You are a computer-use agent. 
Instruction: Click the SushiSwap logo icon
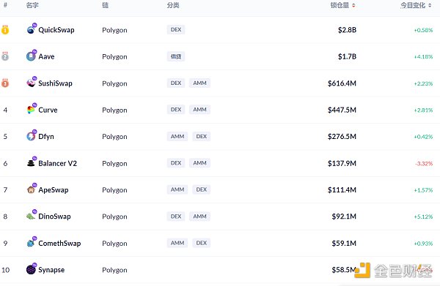tap(31, 83)
